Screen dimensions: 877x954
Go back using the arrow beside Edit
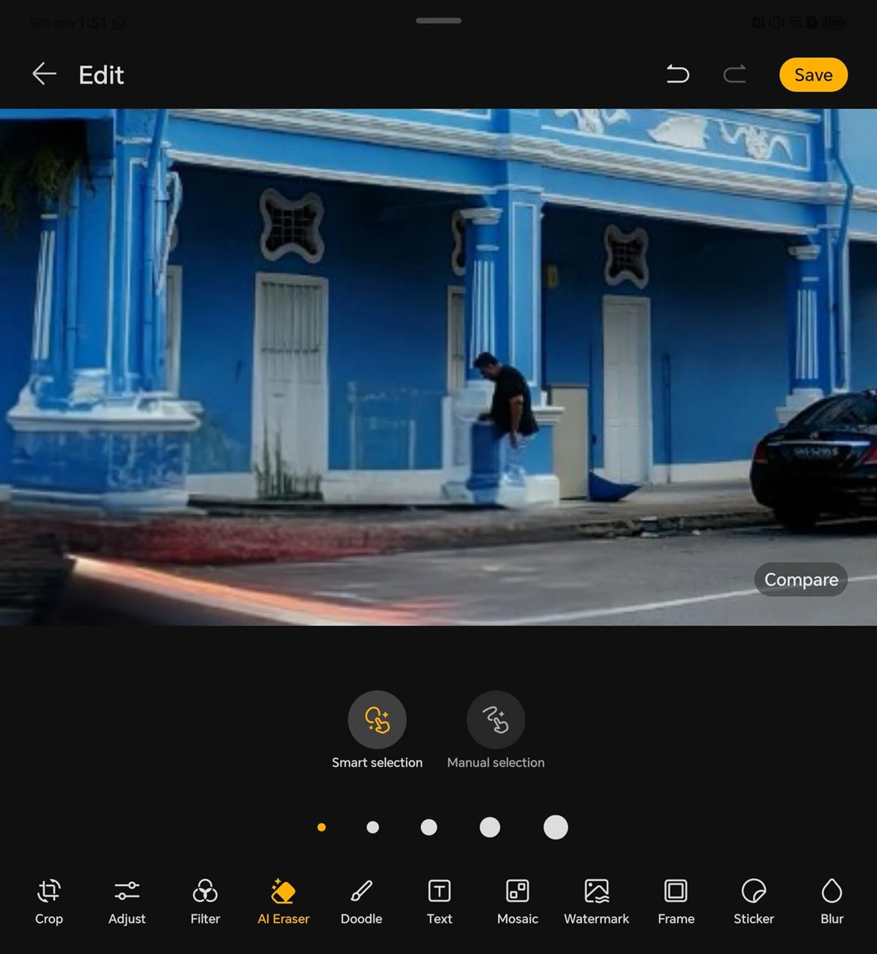coord(44,74)
